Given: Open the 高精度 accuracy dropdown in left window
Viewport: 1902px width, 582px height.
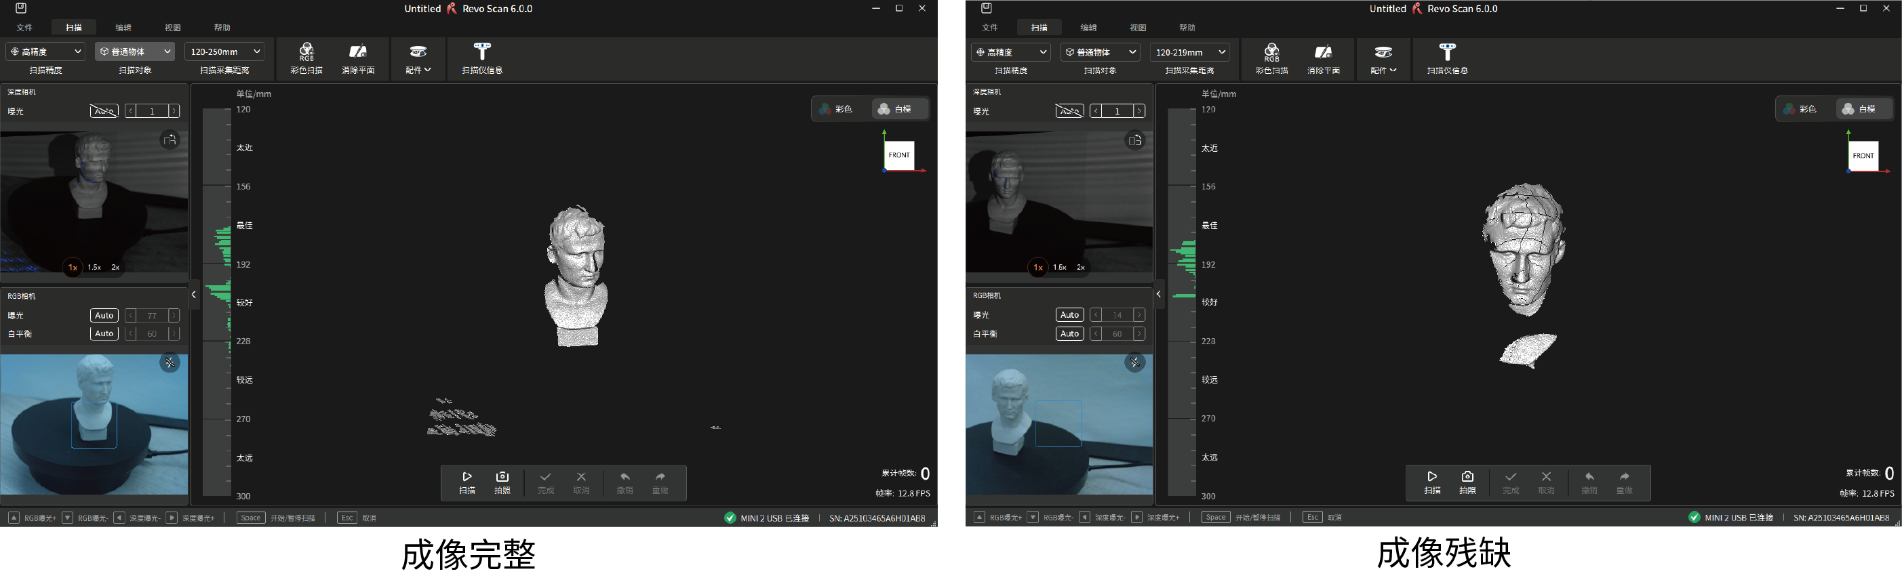Looking at the screenshot, I should (46, 51).
